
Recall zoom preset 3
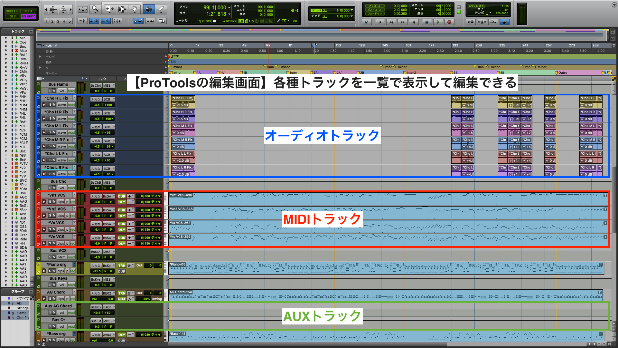click(x=58, y=21)
